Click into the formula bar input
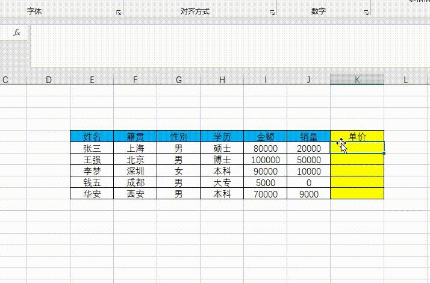Image resolution: width=430 pixels, height=283 pixels. 230,46
